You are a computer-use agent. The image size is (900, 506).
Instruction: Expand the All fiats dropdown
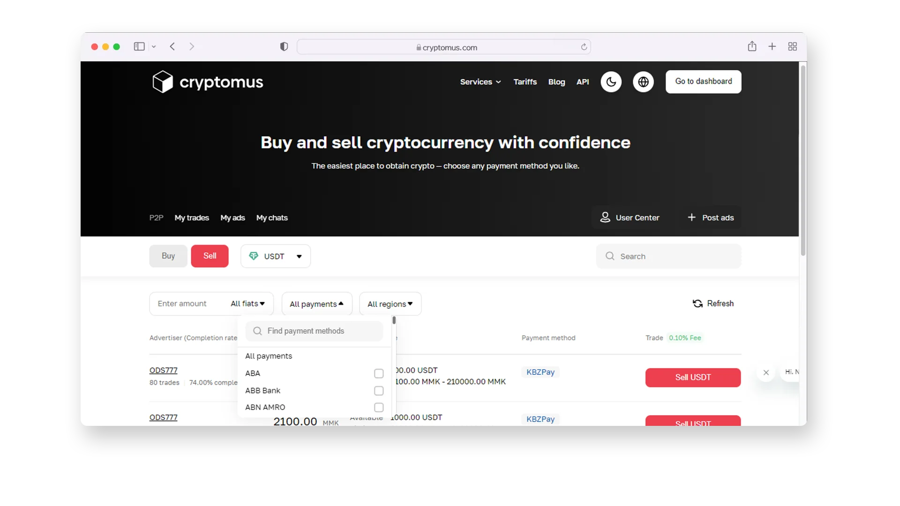(x=247, y=303)
